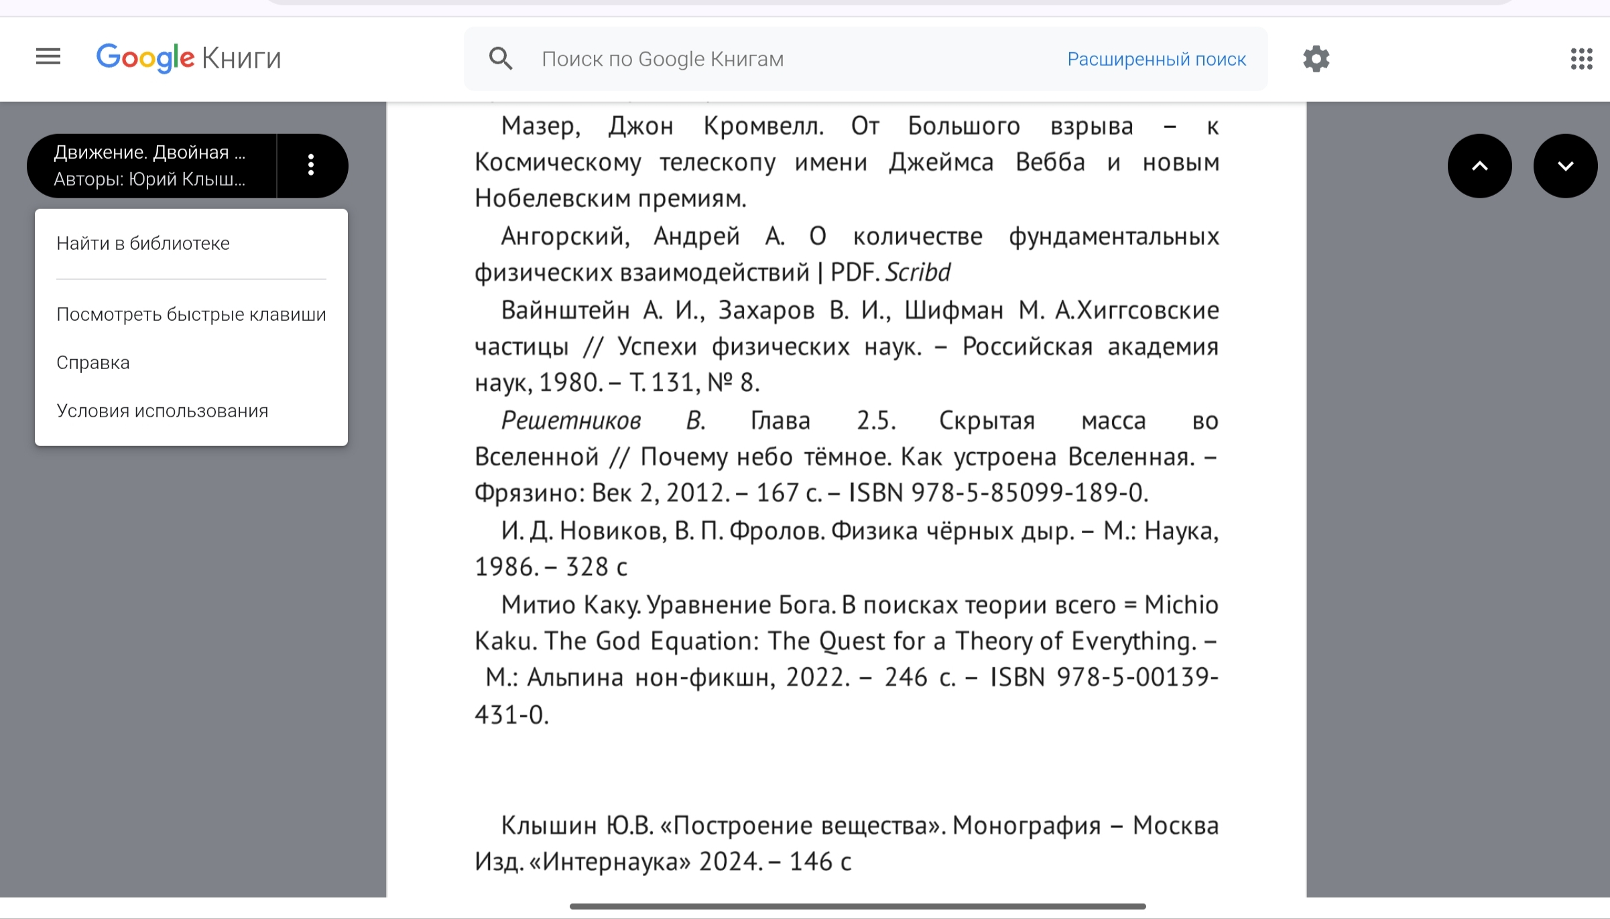
Task: Open Условия использования menu item
Action: 162,411
